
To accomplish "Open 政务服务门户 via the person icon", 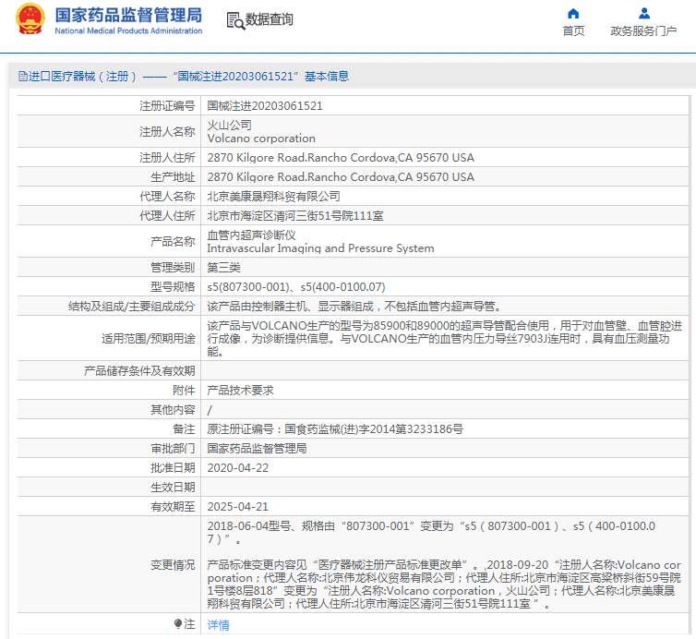I will pos(644,13).
